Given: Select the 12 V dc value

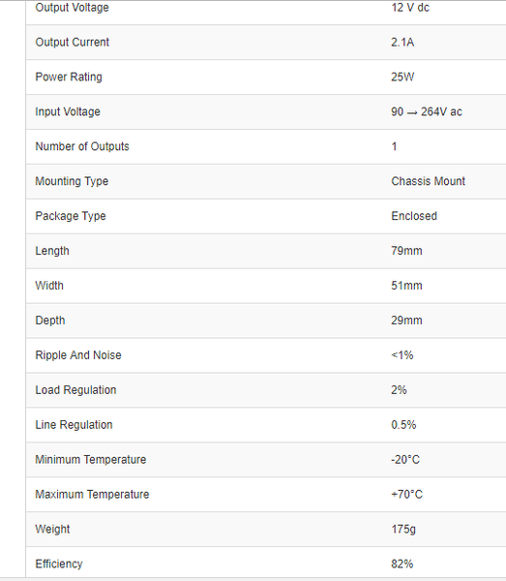Looking at the screenshot, I should tap(410, 8).
